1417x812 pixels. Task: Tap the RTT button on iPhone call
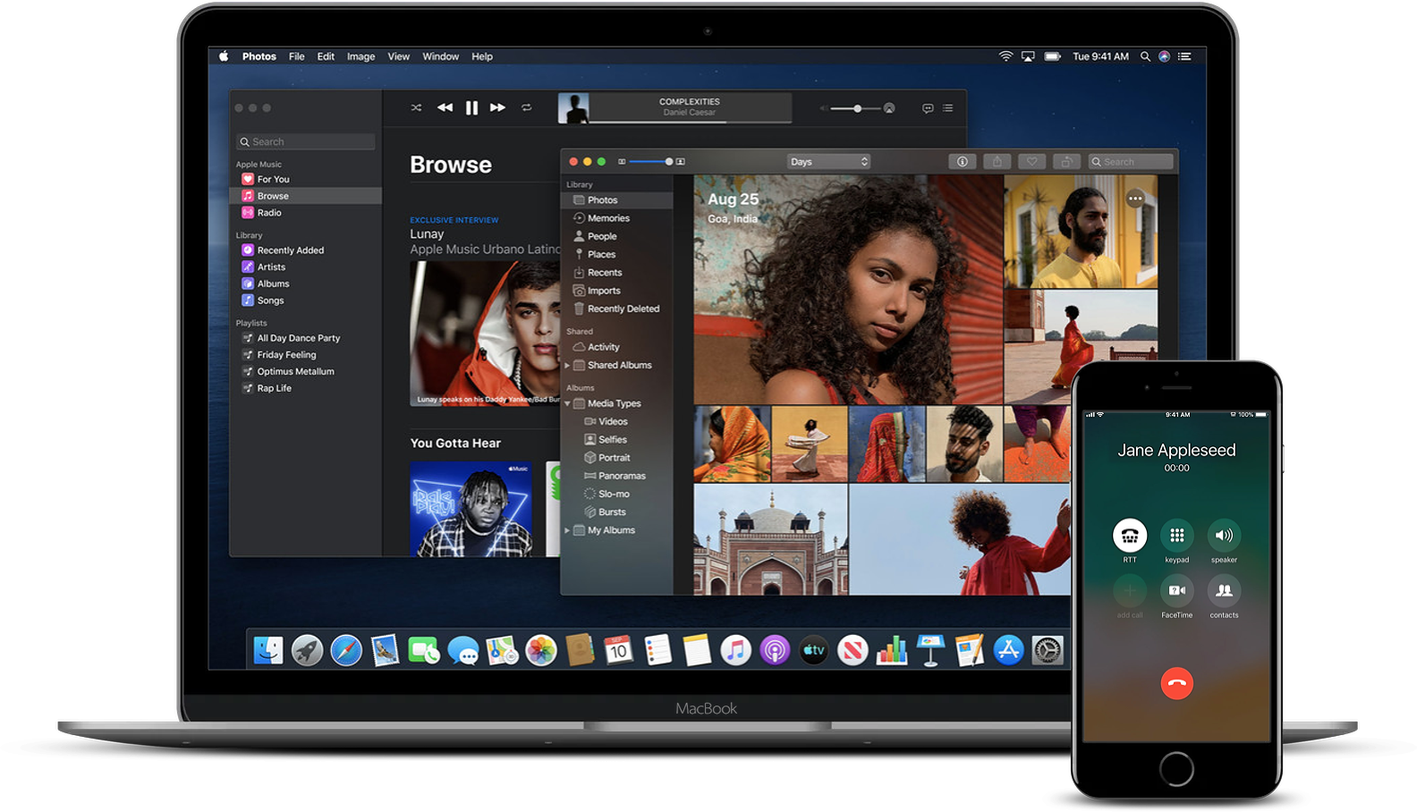tap(1130, 536)
